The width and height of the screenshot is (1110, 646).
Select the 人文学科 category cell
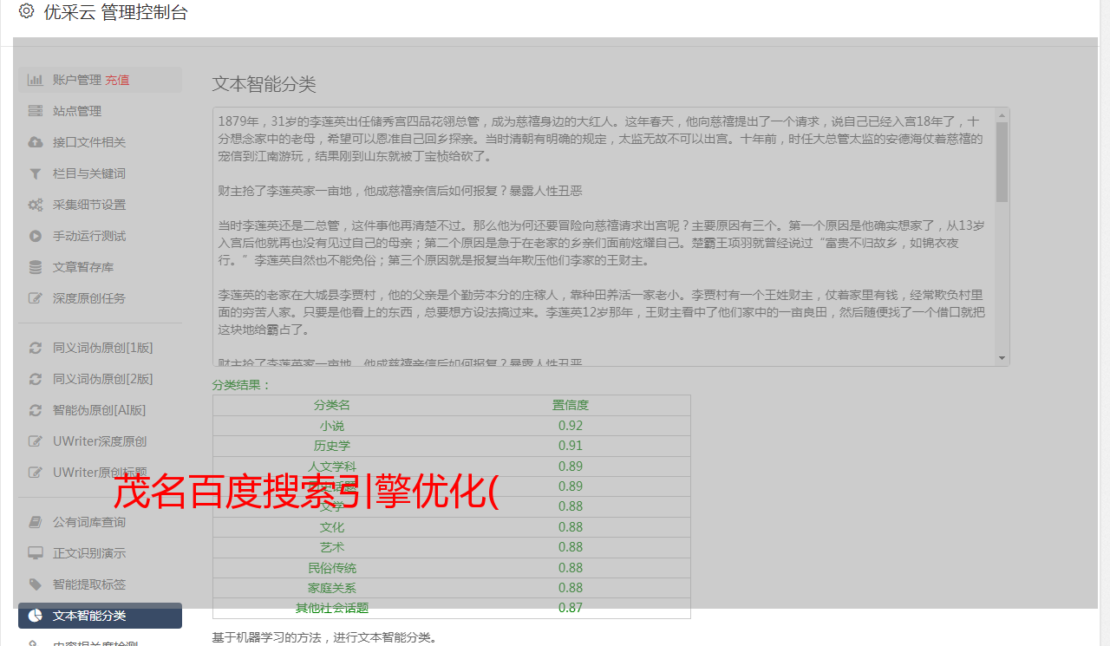(332, 467)
